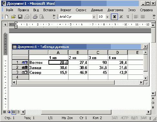
Task: Click Print Layout view icon
Action: tap(14, 112)
